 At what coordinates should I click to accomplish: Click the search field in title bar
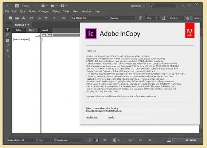tap(163, 6)
